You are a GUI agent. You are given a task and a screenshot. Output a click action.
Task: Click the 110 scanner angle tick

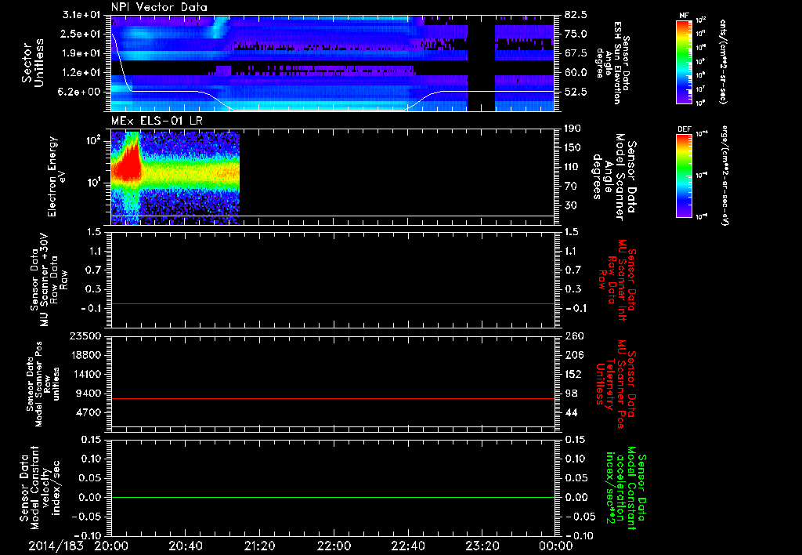coord(573,167)
